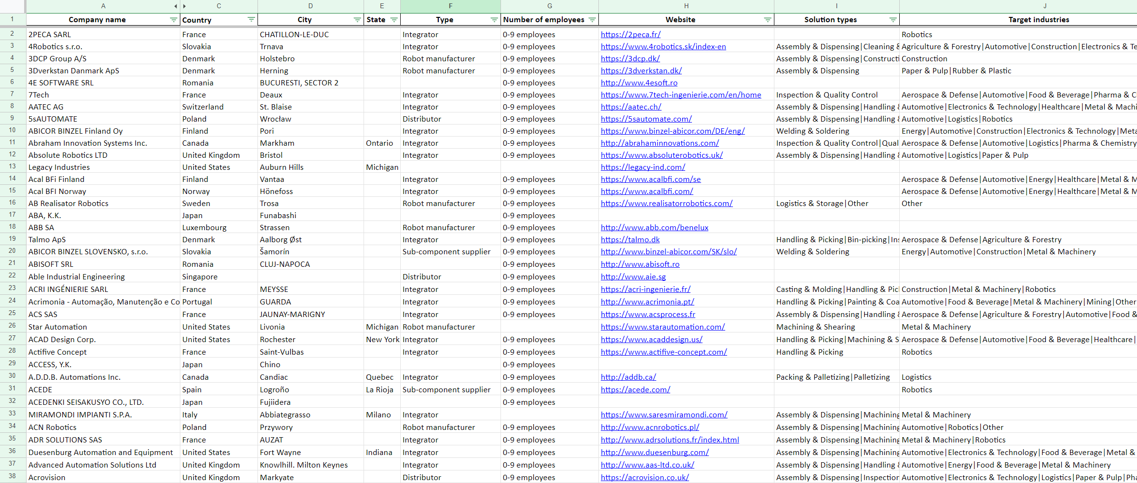Select column H by its header letter

[686, 6]
